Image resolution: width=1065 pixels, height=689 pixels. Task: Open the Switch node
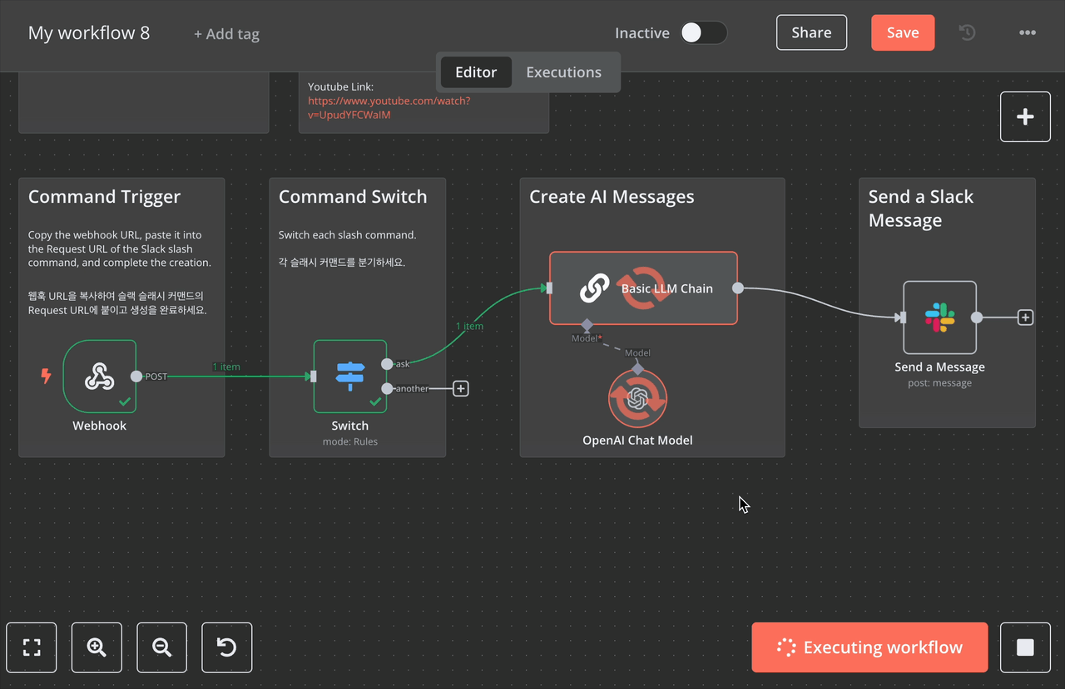(x=349, y=376)
